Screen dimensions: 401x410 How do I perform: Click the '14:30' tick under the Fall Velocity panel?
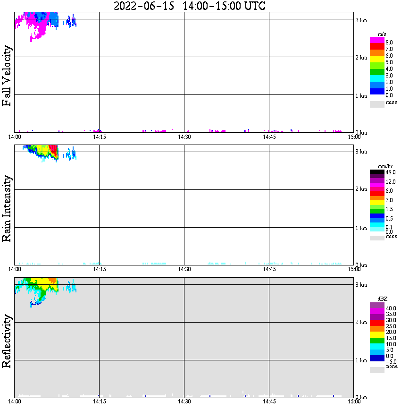(x=184, y=137)
